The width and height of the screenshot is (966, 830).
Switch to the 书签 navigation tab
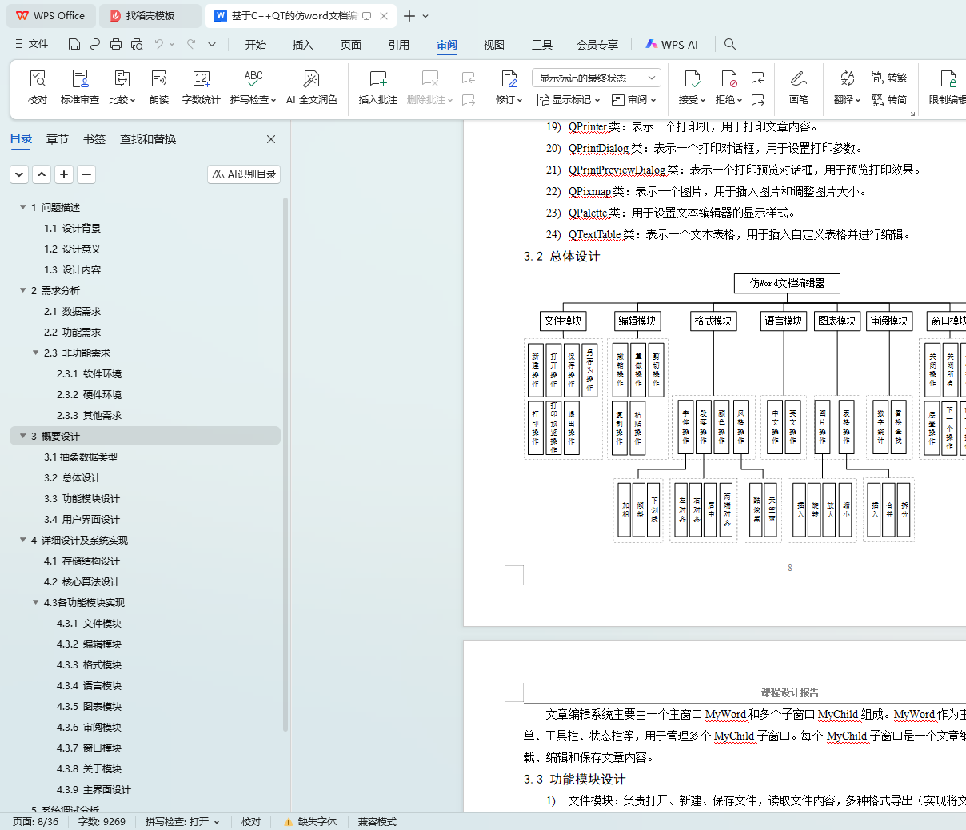[94, 139]
